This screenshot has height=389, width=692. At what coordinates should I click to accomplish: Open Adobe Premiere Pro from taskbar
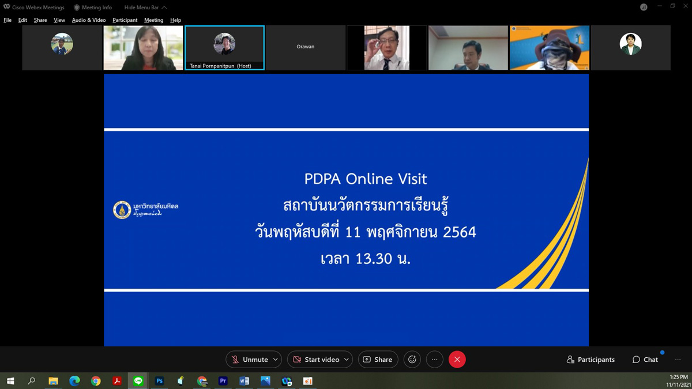click(223, 381)
